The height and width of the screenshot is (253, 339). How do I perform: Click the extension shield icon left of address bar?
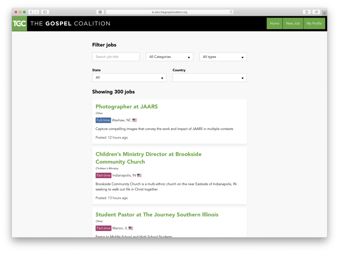(x=100, y=12)
